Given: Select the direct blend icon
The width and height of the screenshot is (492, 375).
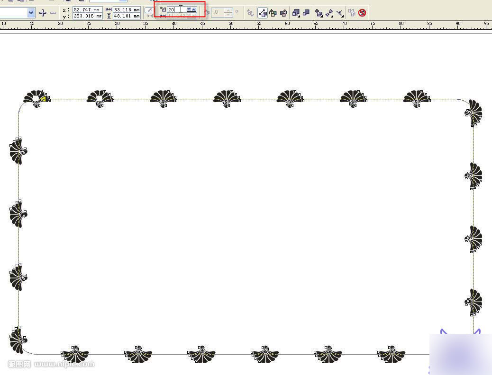Looking at the screenshot, I should click(x=263, y=13).
